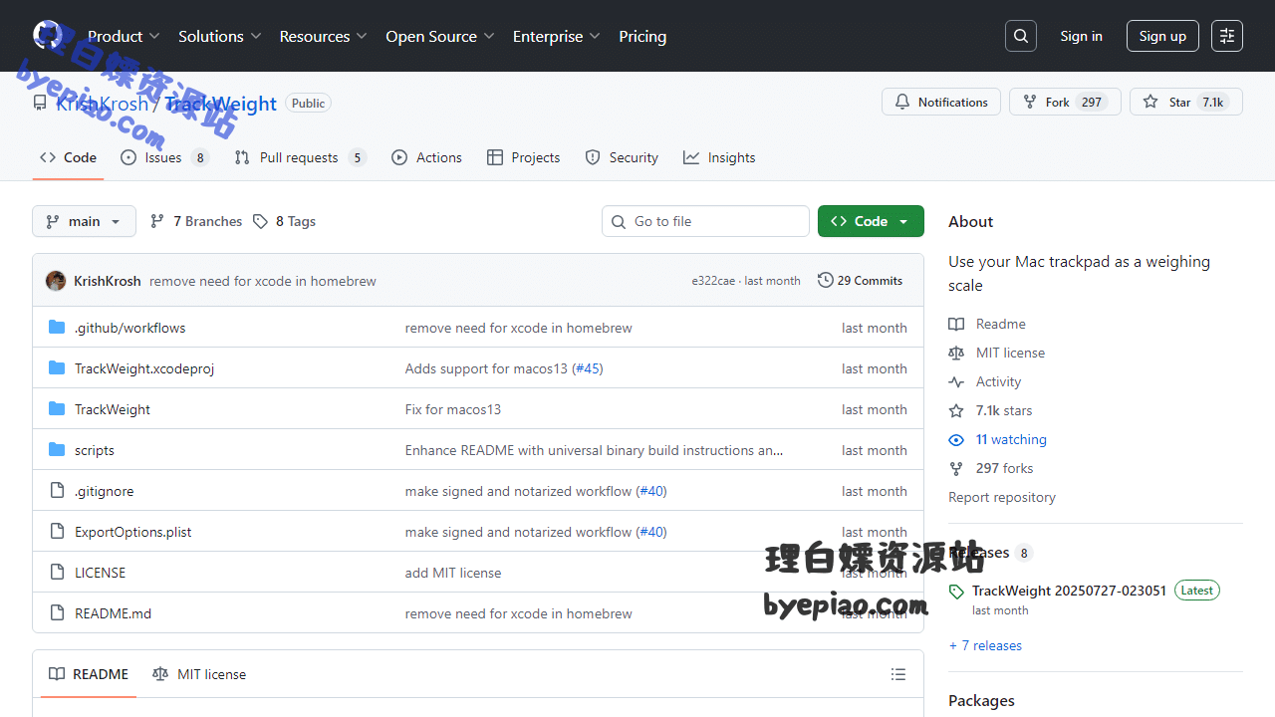1275x717 pixels.
Task: Open the Packages heading
Action: click(981, 701)
